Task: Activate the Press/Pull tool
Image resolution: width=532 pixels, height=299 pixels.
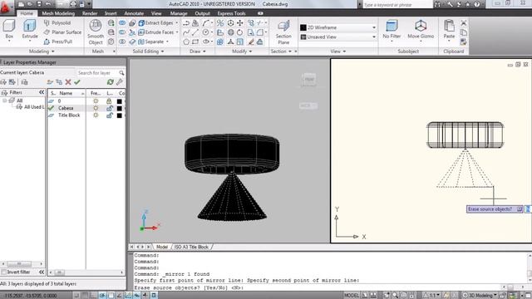Action: pyautogui.click(x=58, y=42)
